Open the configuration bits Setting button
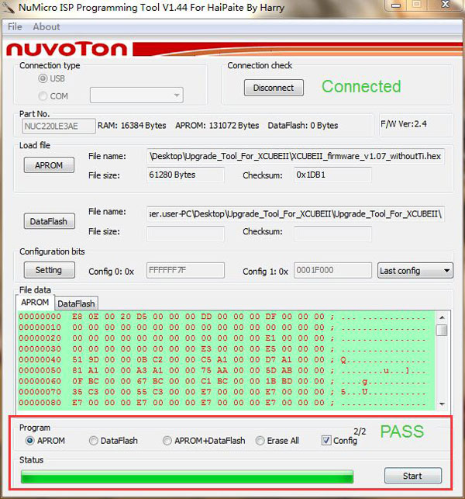Image resolution: width=465 pixels, height=499 pixels. [50, 270]
